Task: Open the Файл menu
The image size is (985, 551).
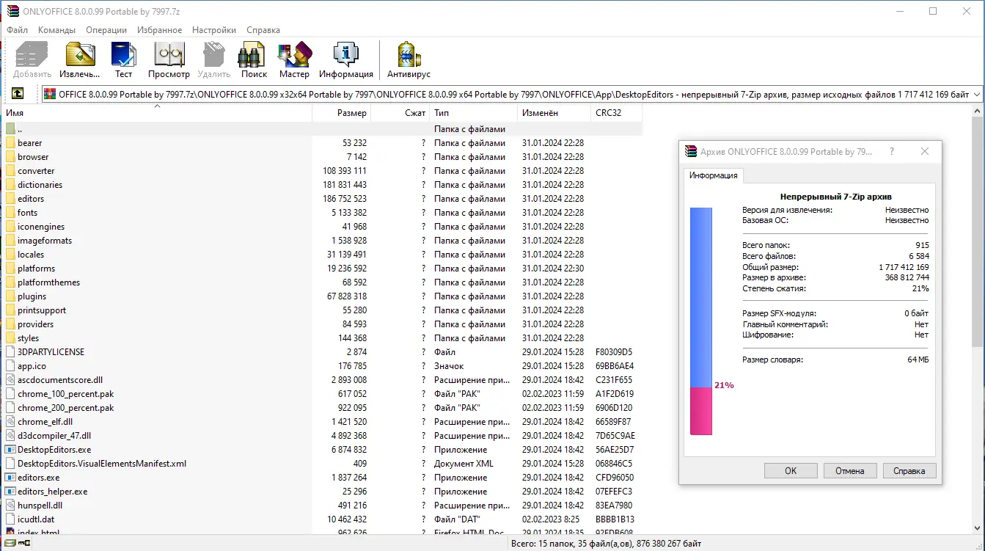Action: tap(18, 30)
